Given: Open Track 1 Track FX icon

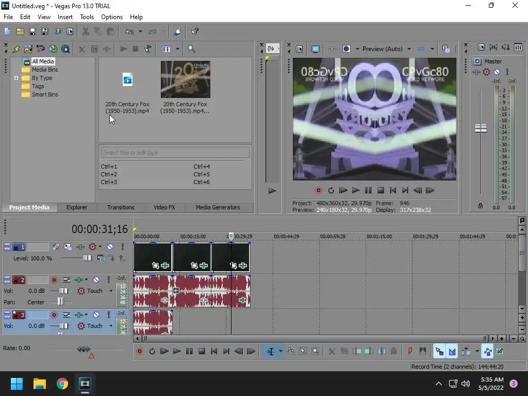Looking at the screenshot, I should (80, 247).
